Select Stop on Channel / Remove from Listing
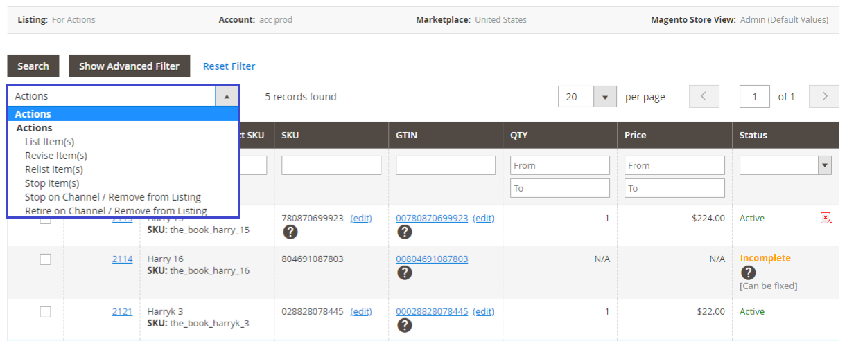This screenshot has height=341, width=847. click(x=113, y=197)
